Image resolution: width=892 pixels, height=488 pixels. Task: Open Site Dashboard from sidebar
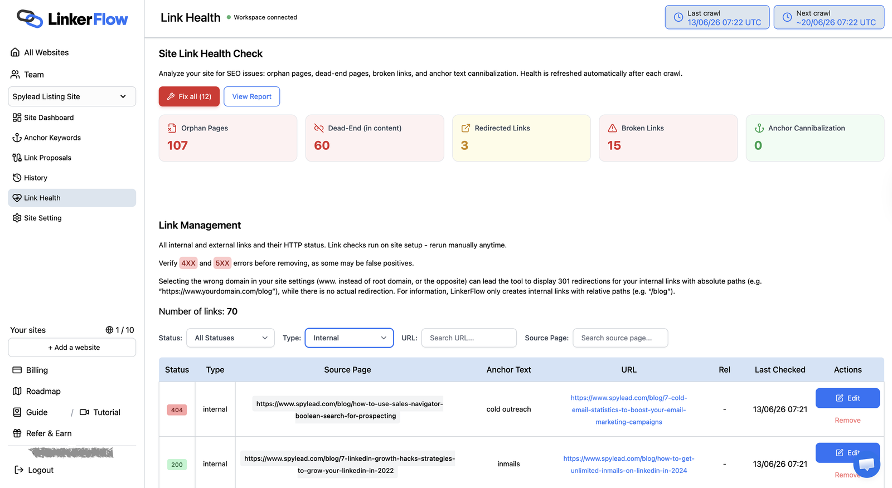(49, 118)
